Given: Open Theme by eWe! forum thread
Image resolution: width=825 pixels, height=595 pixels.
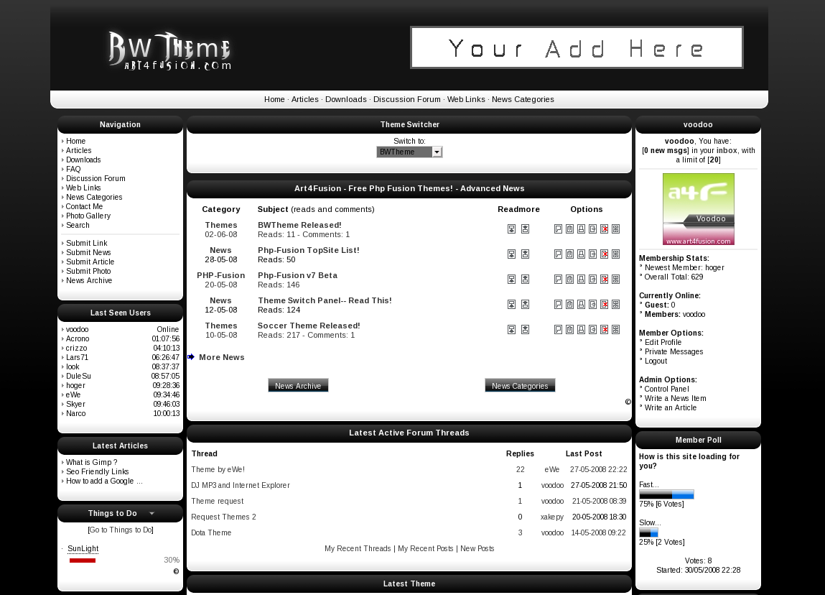Looking at the screenshot, I should [x=218, y=470].
